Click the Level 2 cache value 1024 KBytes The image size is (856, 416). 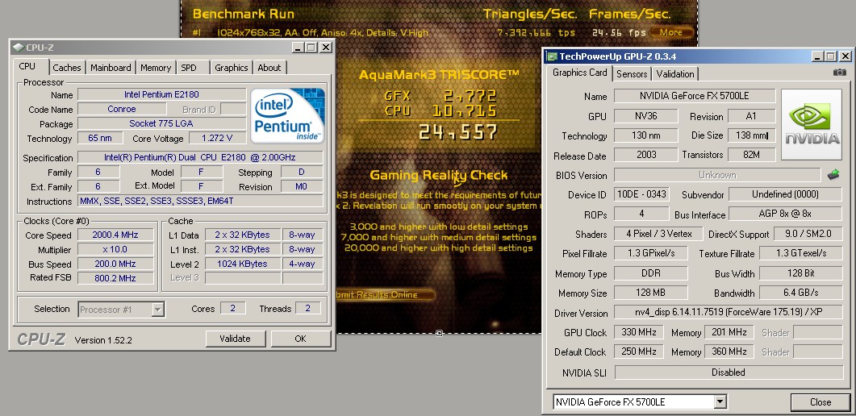pos(242,264)
